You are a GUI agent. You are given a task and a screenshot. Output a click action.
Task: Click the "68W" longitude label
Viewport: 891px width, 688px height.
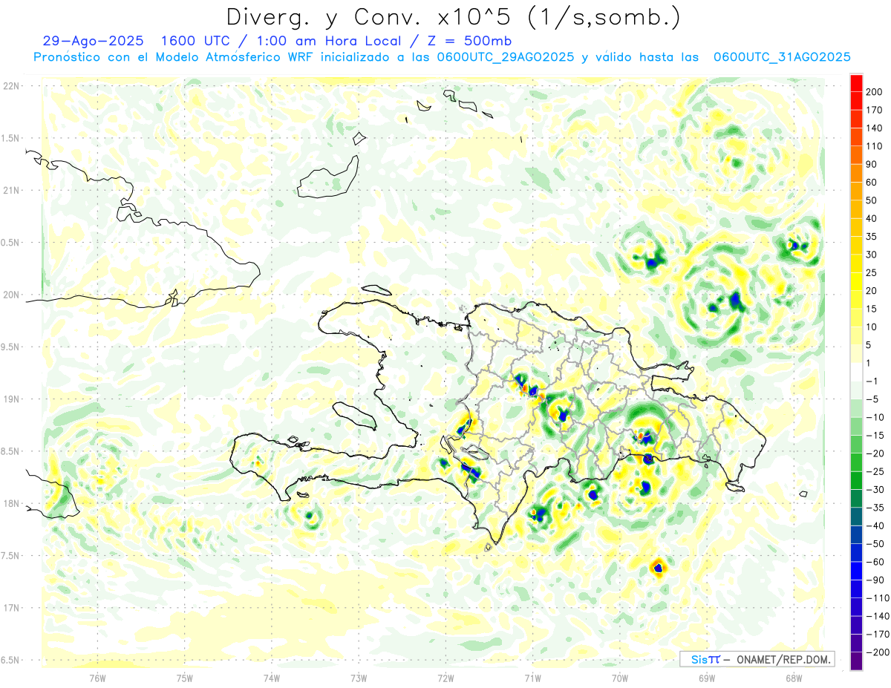click(794, 678)
